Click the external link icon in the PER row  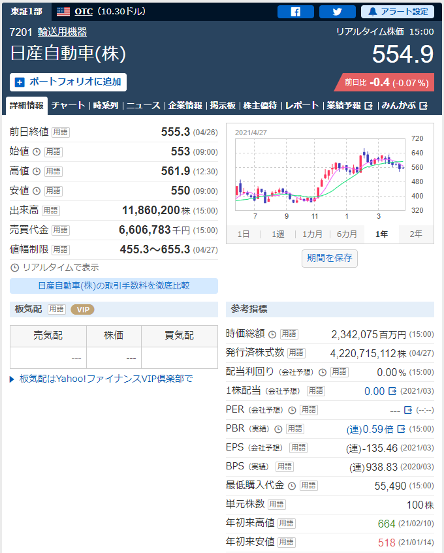point(407,410)
